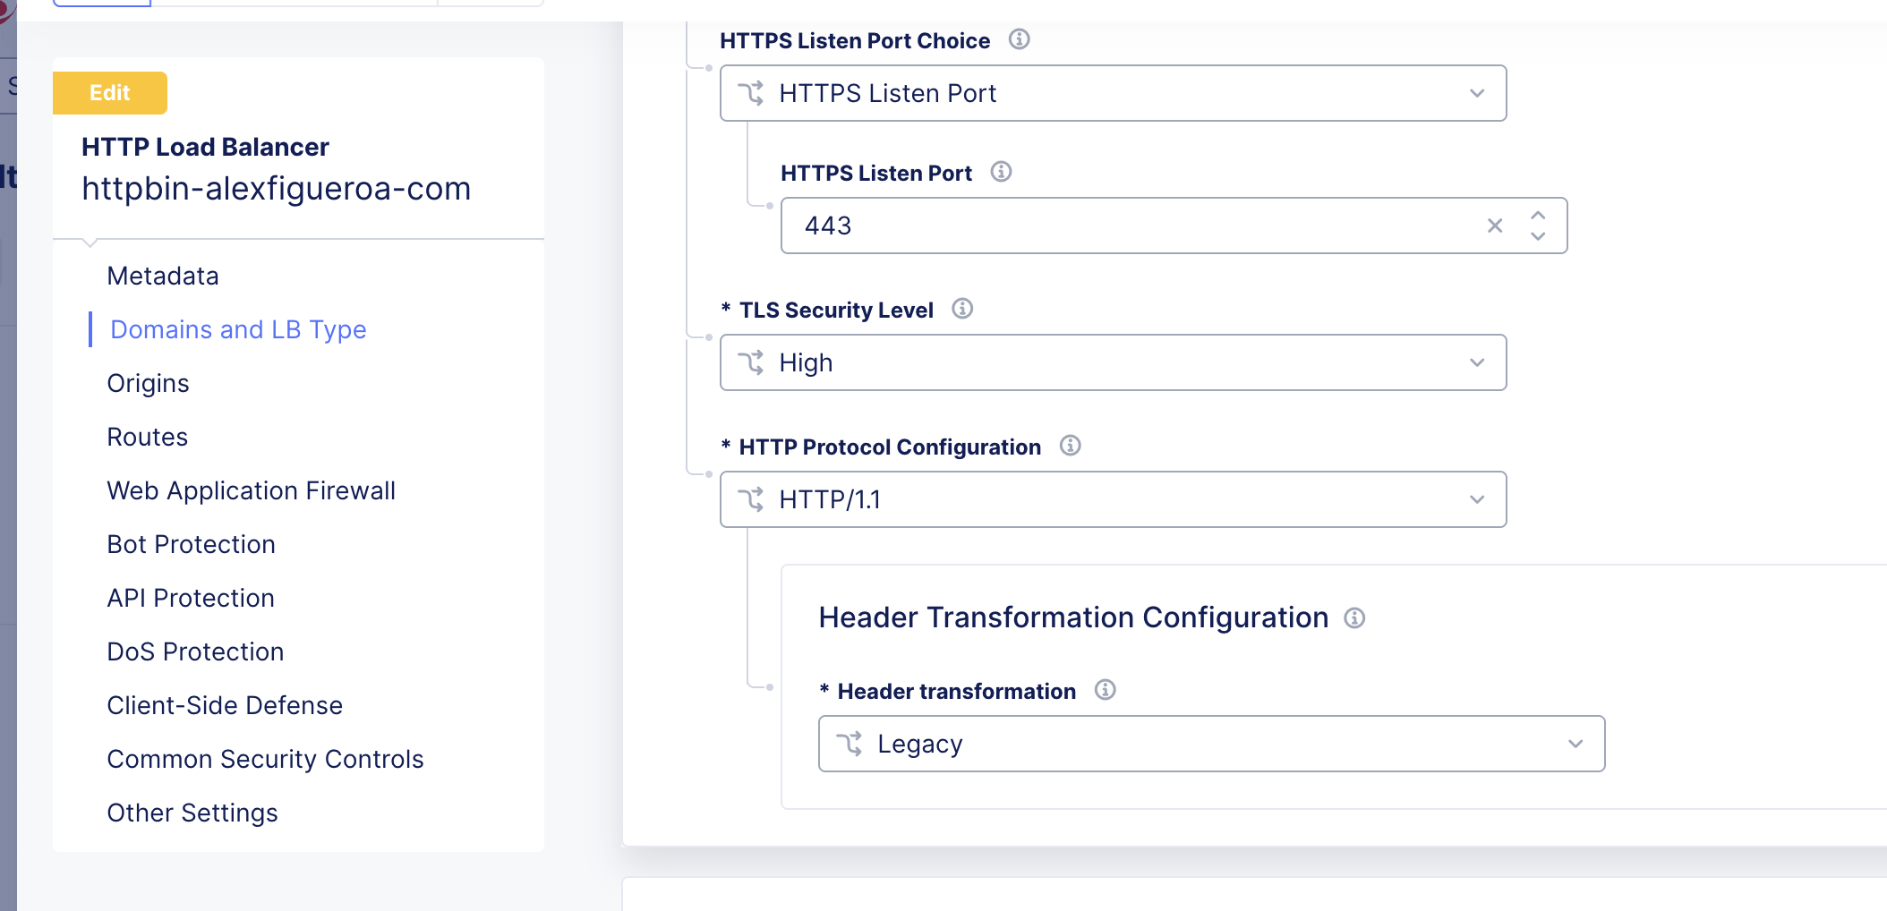Switch to the Web Application Firewall section
This screenshot has width=1887, height=911.
click(252, 490)
